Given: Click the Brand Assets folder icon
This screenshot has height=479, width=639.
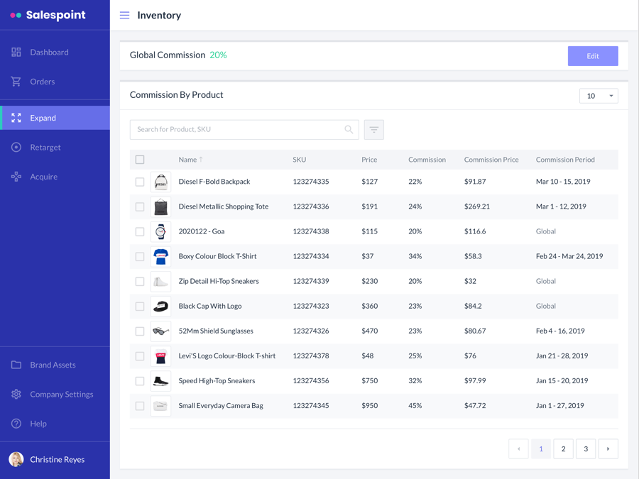Looking at the screenshot, I should 16,365.
